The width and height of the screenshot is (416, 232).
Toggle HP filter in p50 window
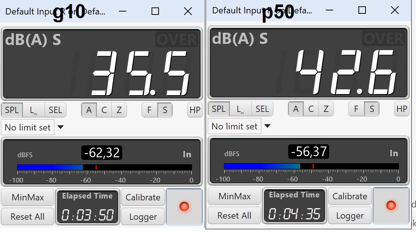pos(402,109)
